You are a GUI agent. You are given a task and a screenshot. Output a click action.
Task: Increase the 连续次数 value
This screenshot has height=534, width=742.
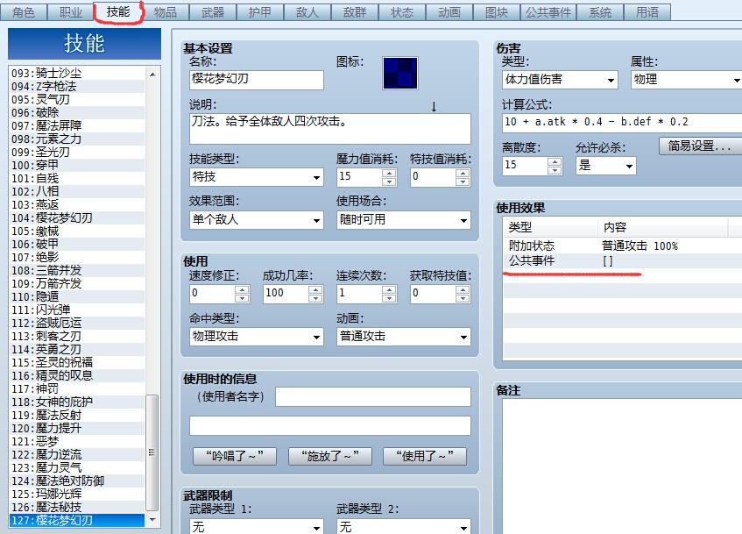389,289
